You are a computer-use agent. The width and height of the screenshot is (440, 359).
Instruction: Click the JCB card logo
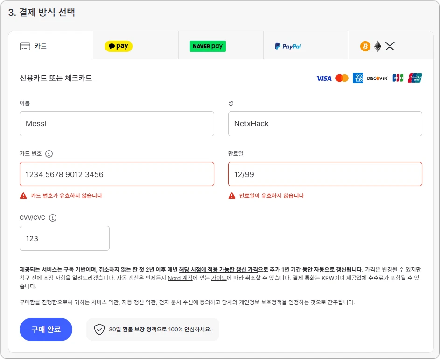click(398, 78)
